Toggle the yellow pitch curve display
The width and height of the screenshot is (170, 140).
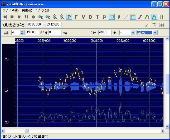133,17
